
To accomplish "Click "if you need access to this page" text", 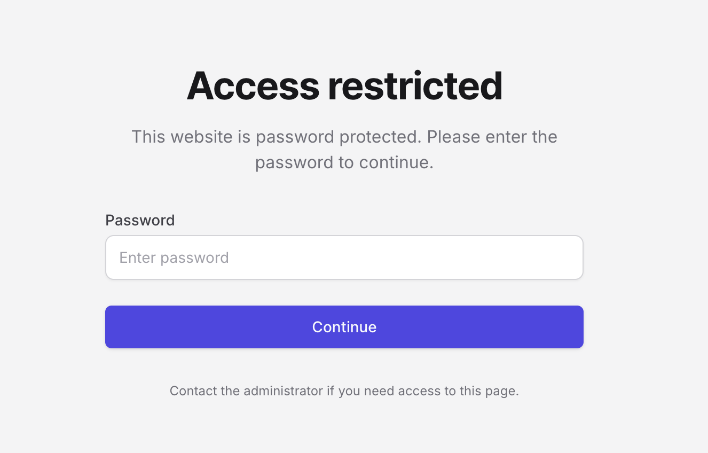I will pos(422,391).
